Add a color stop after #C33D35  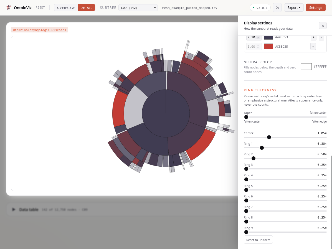[x=313, y=47]
